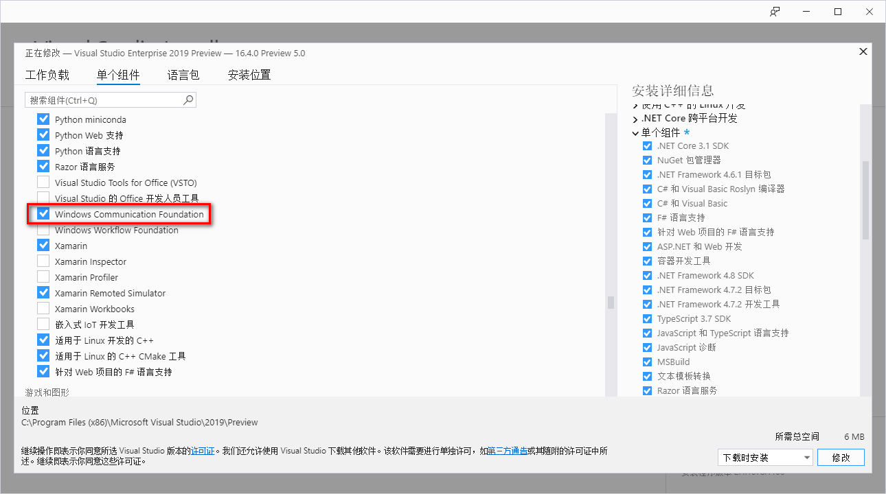Toggle Razor 语言服务 in the left component list
Screen dimensions: 886x494
(43, 167)
